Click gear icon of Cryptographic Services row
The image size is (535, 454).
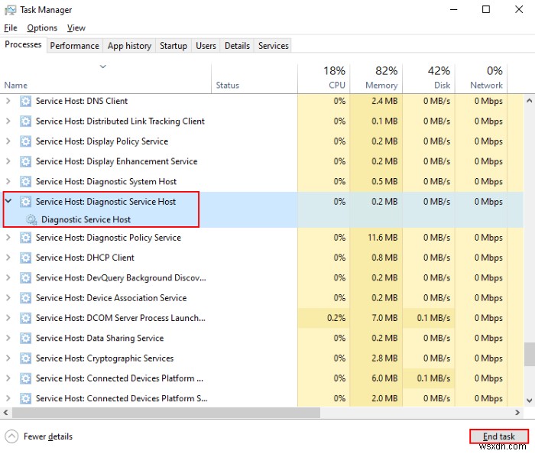point(25,358)
